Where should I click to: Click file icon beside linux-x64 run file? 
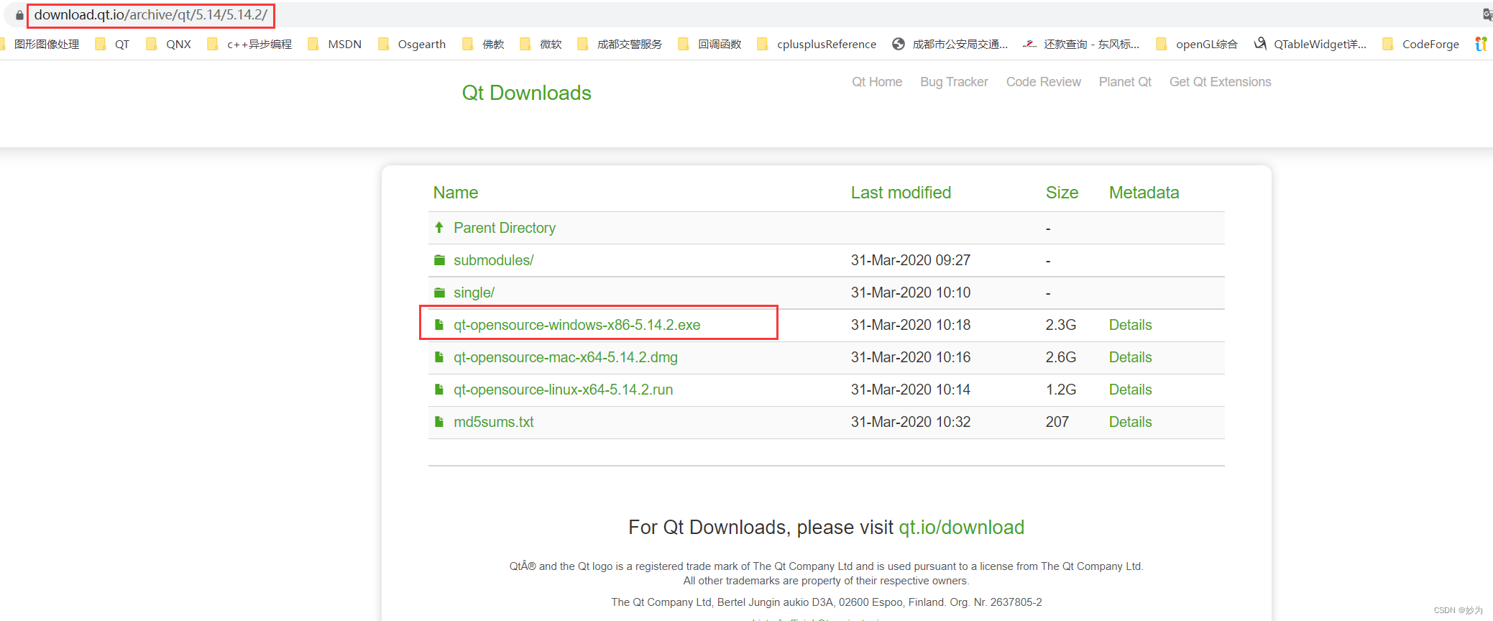pyautogui.click(x=439, y=390)
